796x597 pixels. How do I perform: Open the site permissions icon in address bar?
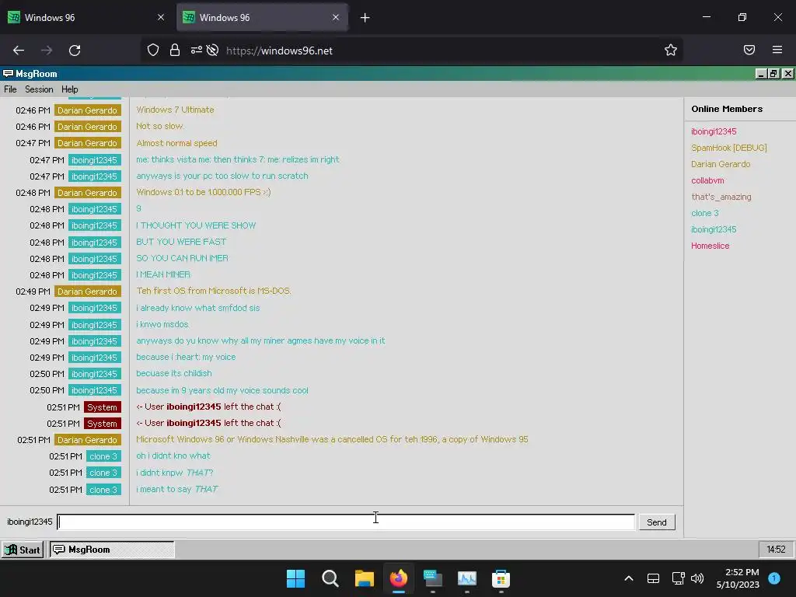click(x=197, y=51)
